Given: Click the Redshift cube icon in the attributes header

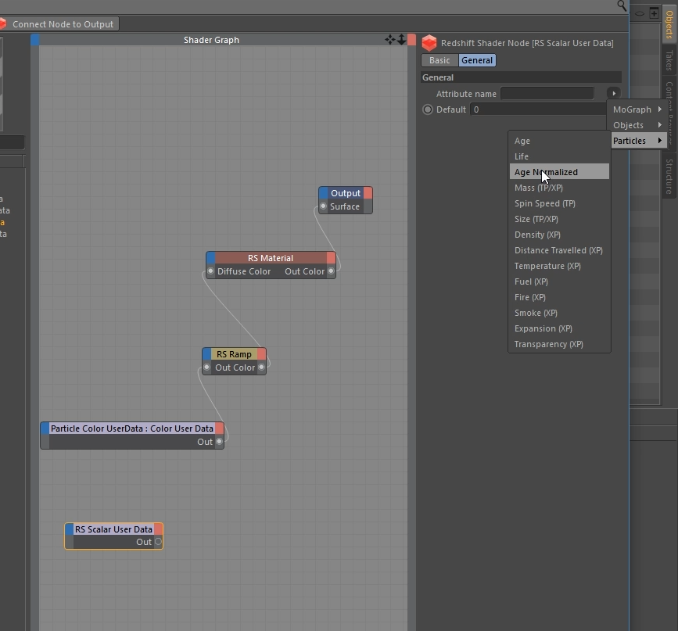Looking at the screenshot, I should point(429,43).
